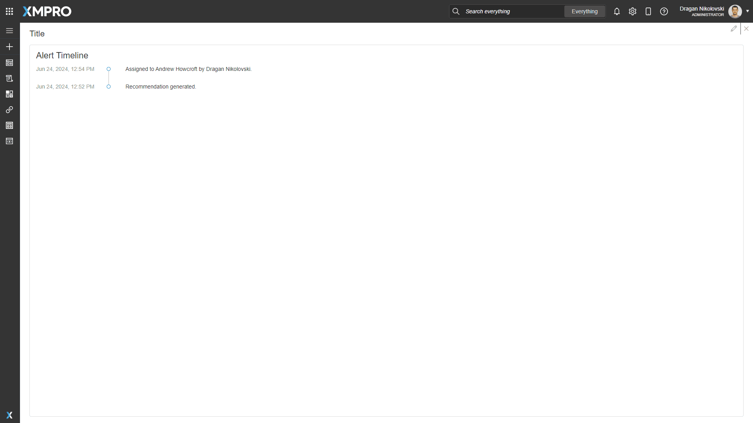The width and height of the screenshot is (753, 423).
Task: Open the help question mark icon
Action: 664,11
